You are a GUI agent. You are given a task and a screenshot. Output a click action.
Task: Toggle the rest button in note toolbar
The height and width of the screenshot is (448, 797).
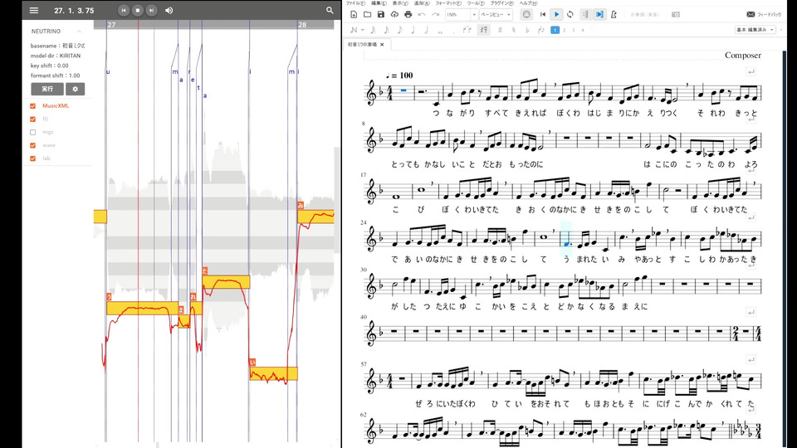coord(483,30)
